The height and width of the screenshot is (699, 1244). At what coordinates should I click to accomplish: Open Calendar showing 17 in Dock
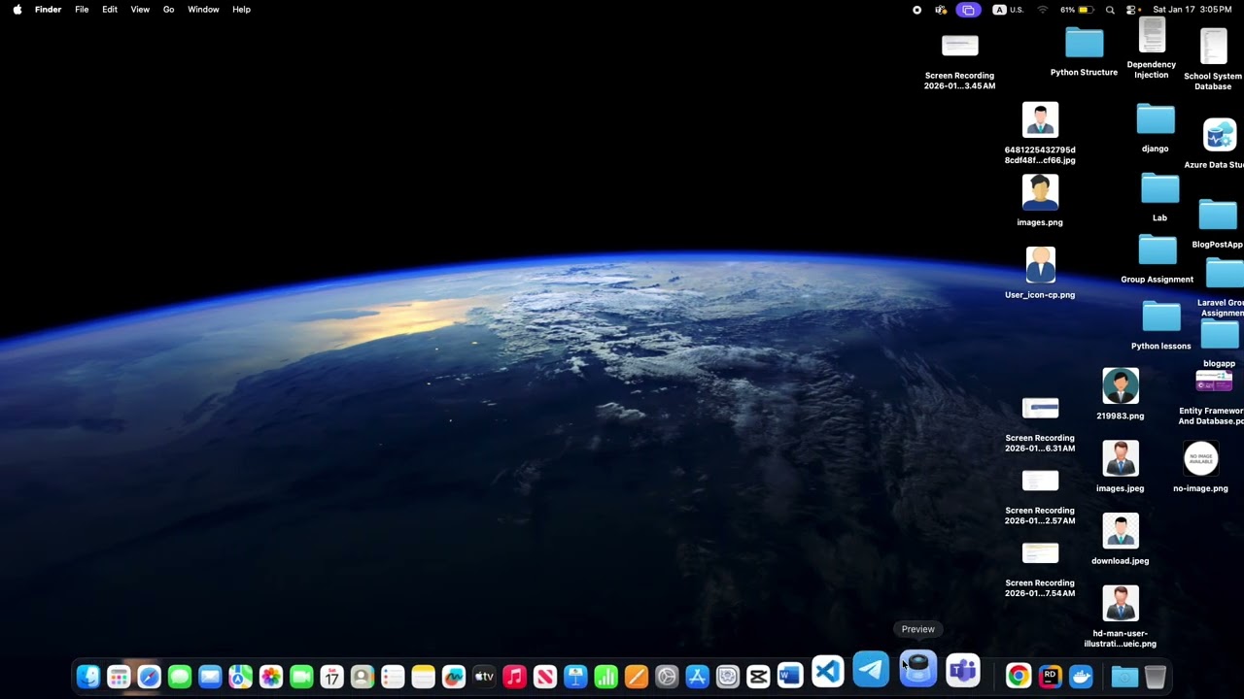click(x=331, y=677)
